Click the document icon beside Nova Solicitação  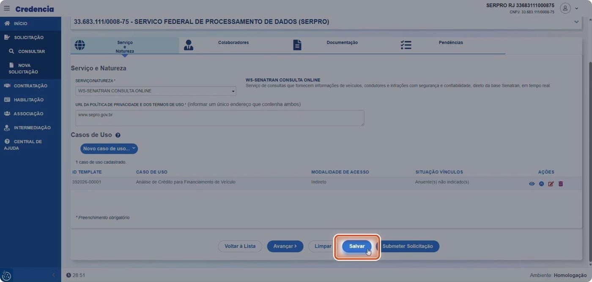[11, 65]
